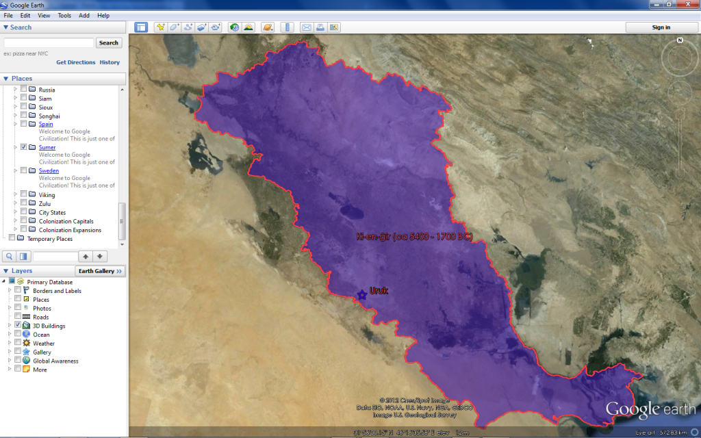Open the View menu

click(x=44, y=15)
